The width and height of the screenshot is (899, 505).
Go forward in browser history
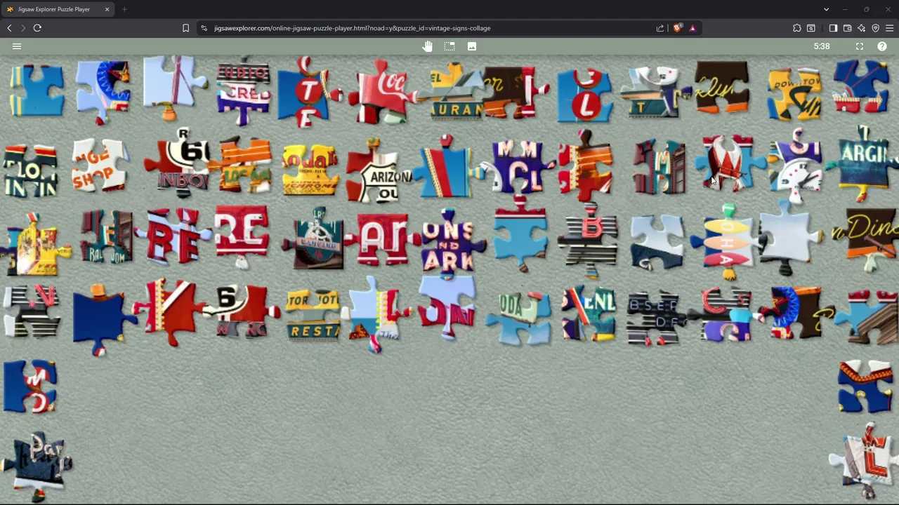(23, 28)
